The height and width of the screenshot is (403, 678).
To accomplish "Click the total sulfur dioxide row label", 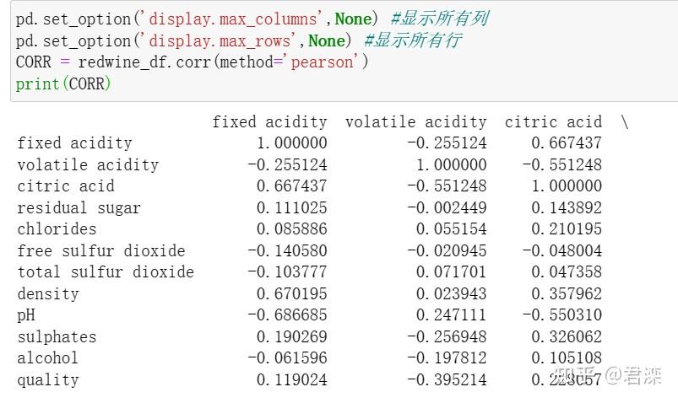I will click(106, 272).
